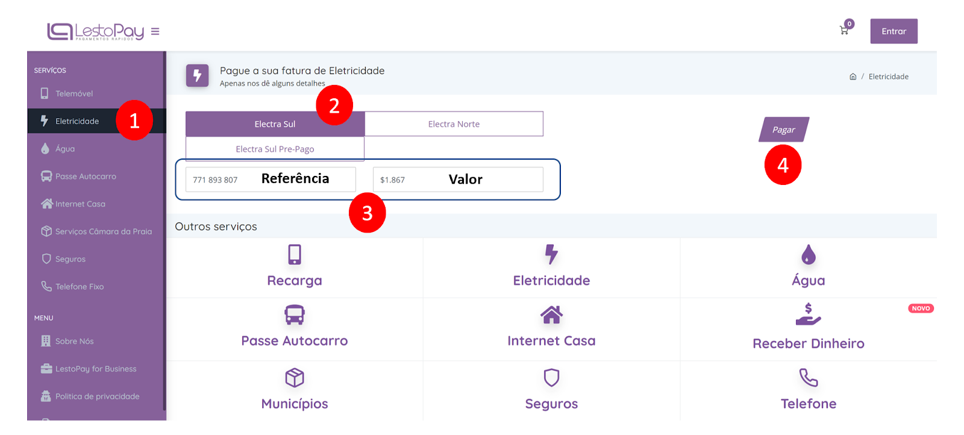Click the water drop icon beside sidebar Água

[45, 148]
